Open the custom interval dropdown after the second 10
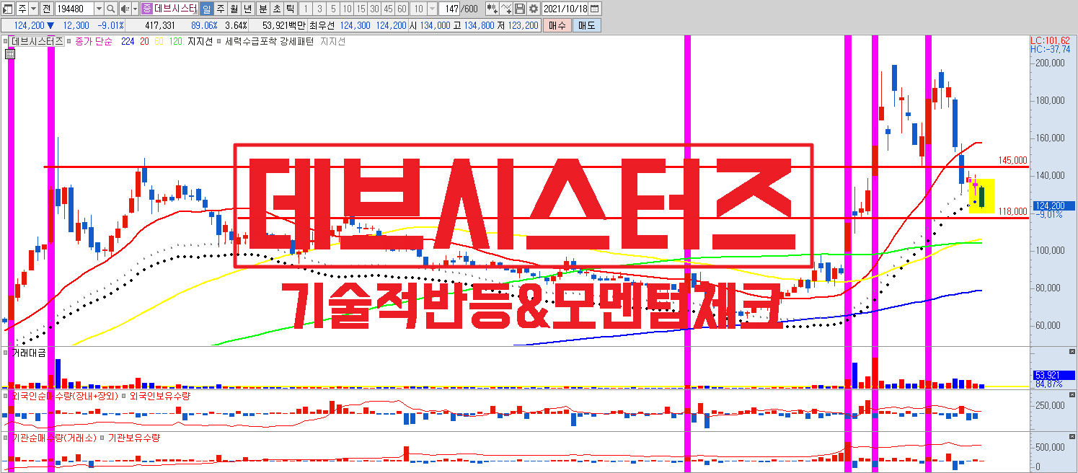This screenshot has height=473, width=1078. [432, 9]
